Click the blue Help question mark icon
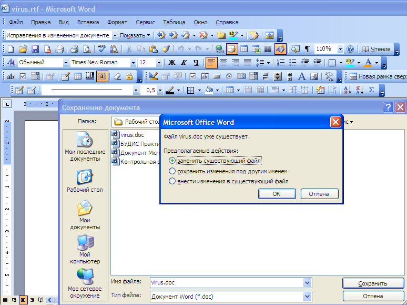 [350, 49]
